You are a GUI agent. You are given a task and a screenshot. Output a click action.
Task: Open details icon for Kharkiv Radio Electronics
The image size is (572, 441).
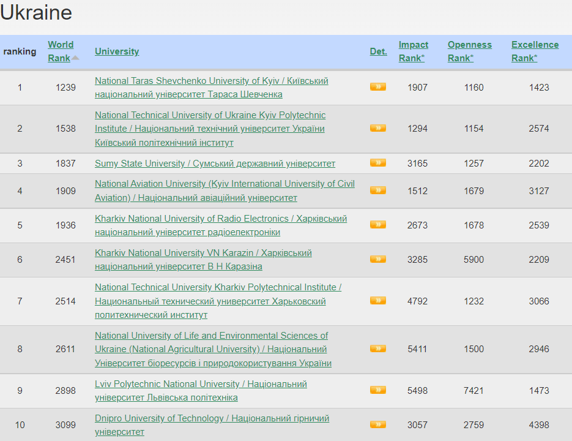(378, 225)
